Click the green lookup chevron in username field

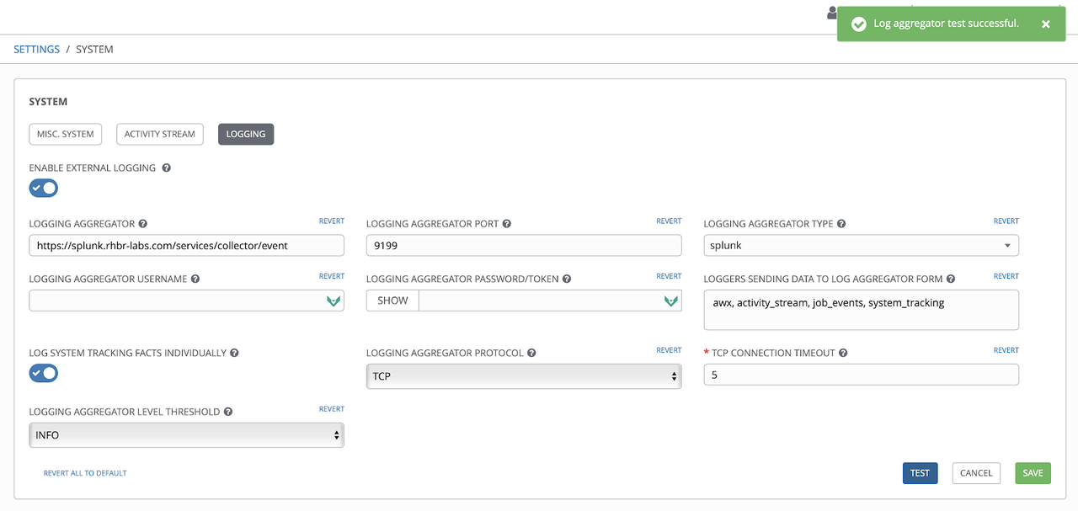pos(333,300)
